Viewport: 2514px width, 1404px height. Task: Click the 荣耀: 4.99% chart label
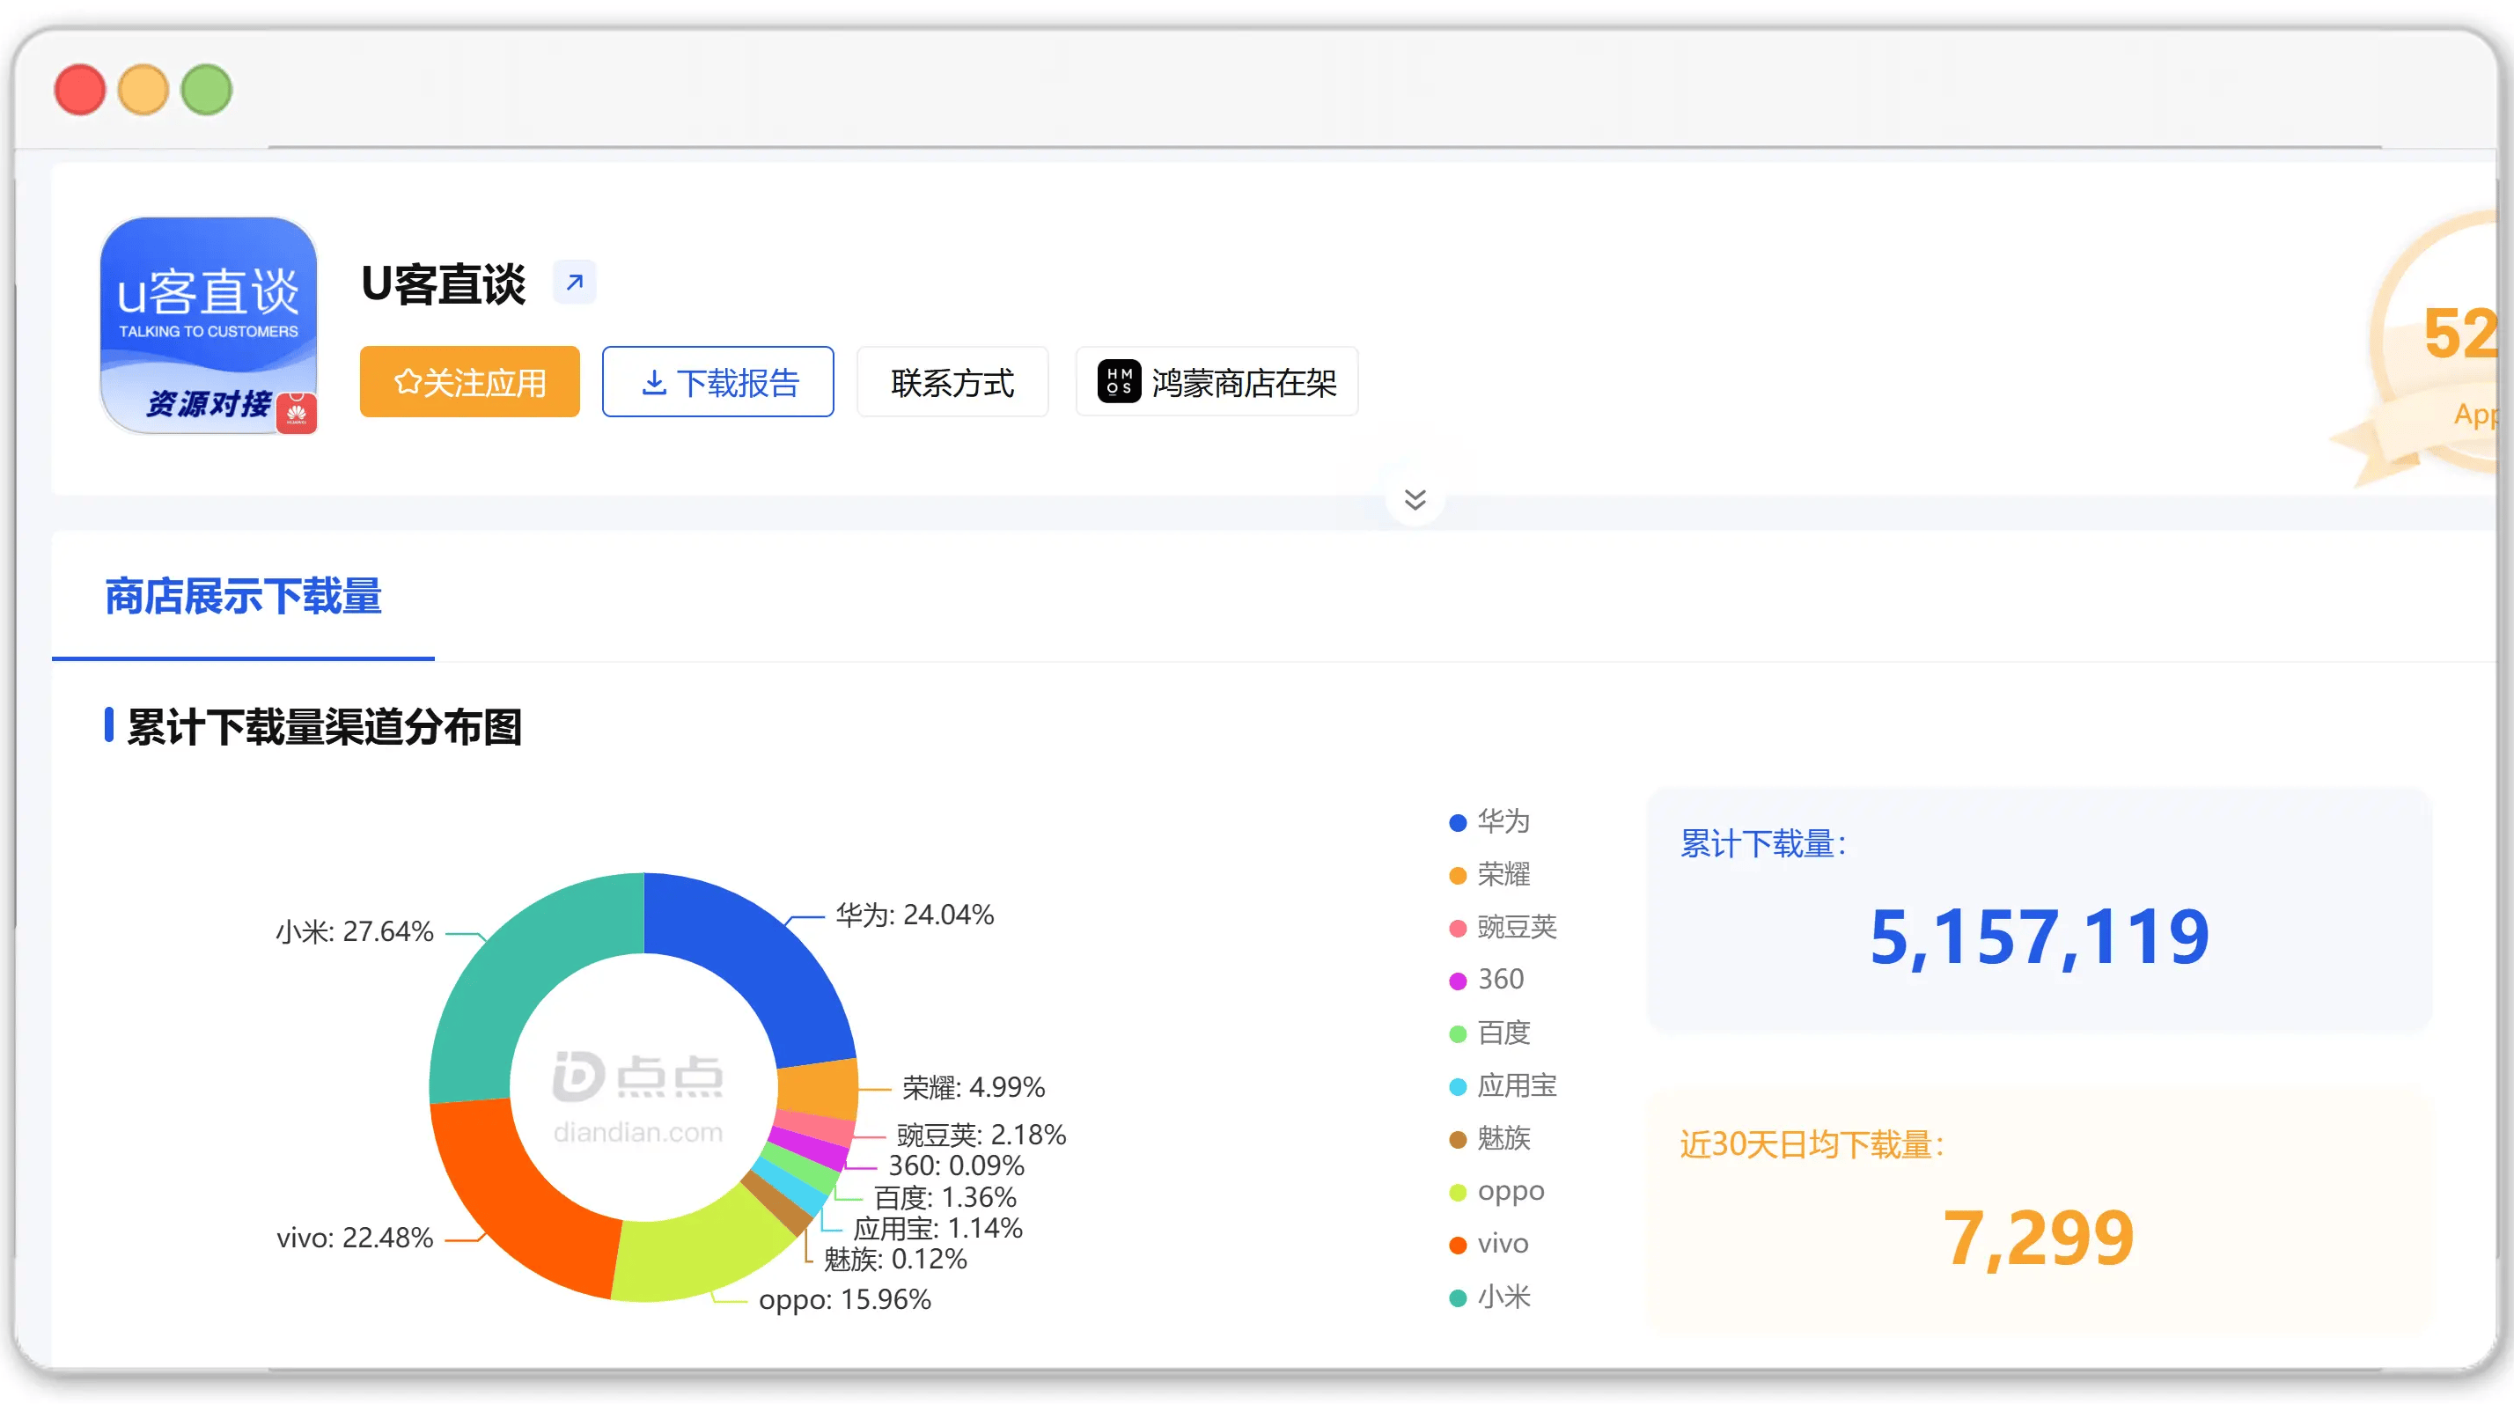click(973, 1087)
